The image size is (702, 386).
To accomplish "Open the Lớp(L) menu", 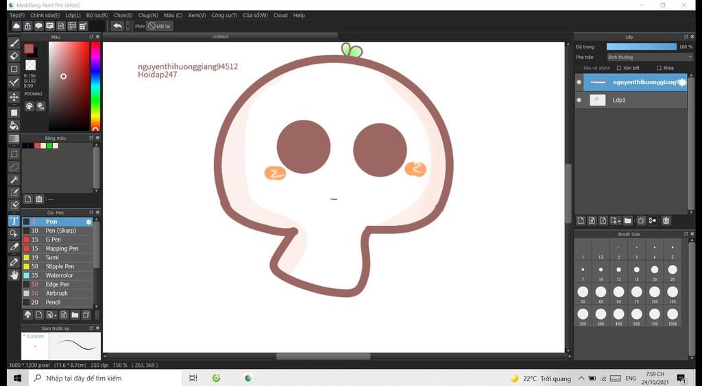I will pyautogui.click(x=73, y=15).
